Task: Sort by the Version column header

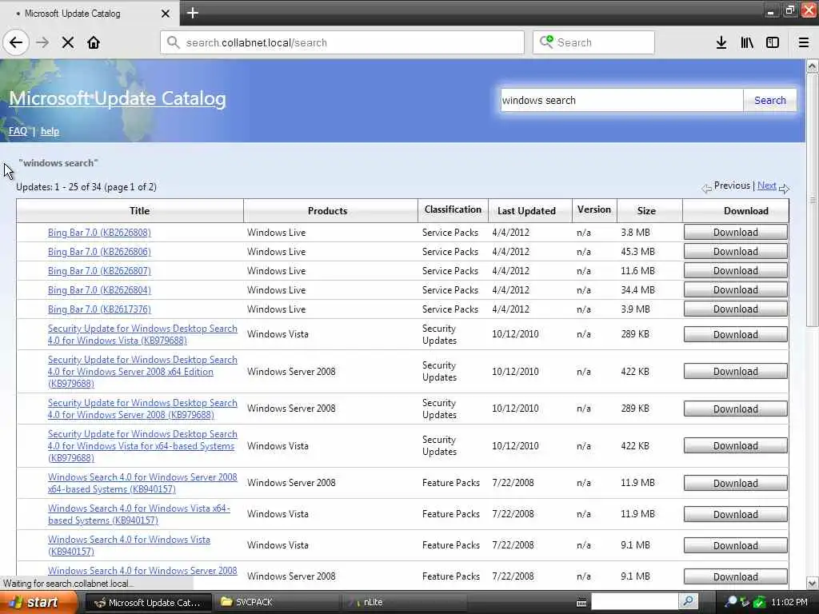Action: click(x=594, y=209)
